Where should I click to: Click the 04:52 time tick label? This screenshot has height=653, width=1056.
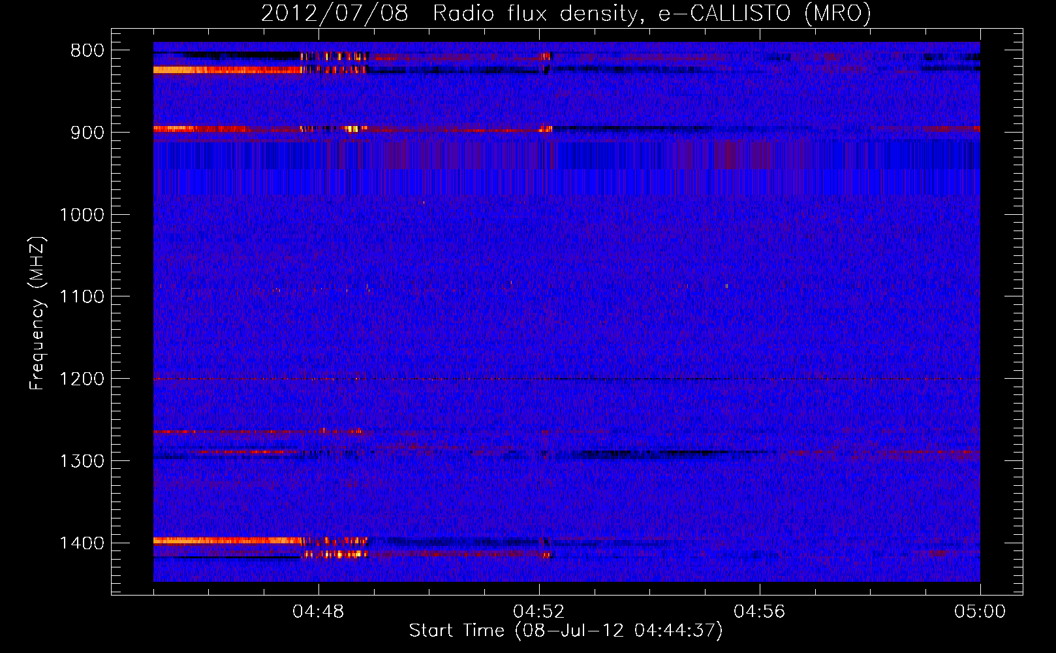(539, 612)
